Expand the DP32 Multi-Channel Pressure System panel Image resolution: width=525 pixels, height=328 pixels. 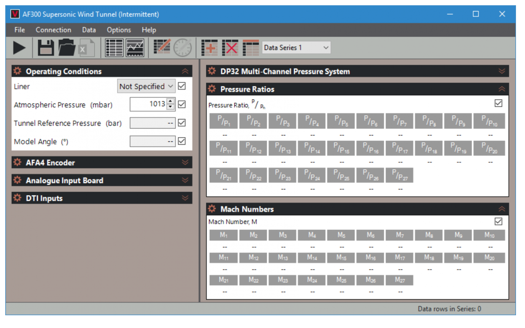(x=502, y=71)
